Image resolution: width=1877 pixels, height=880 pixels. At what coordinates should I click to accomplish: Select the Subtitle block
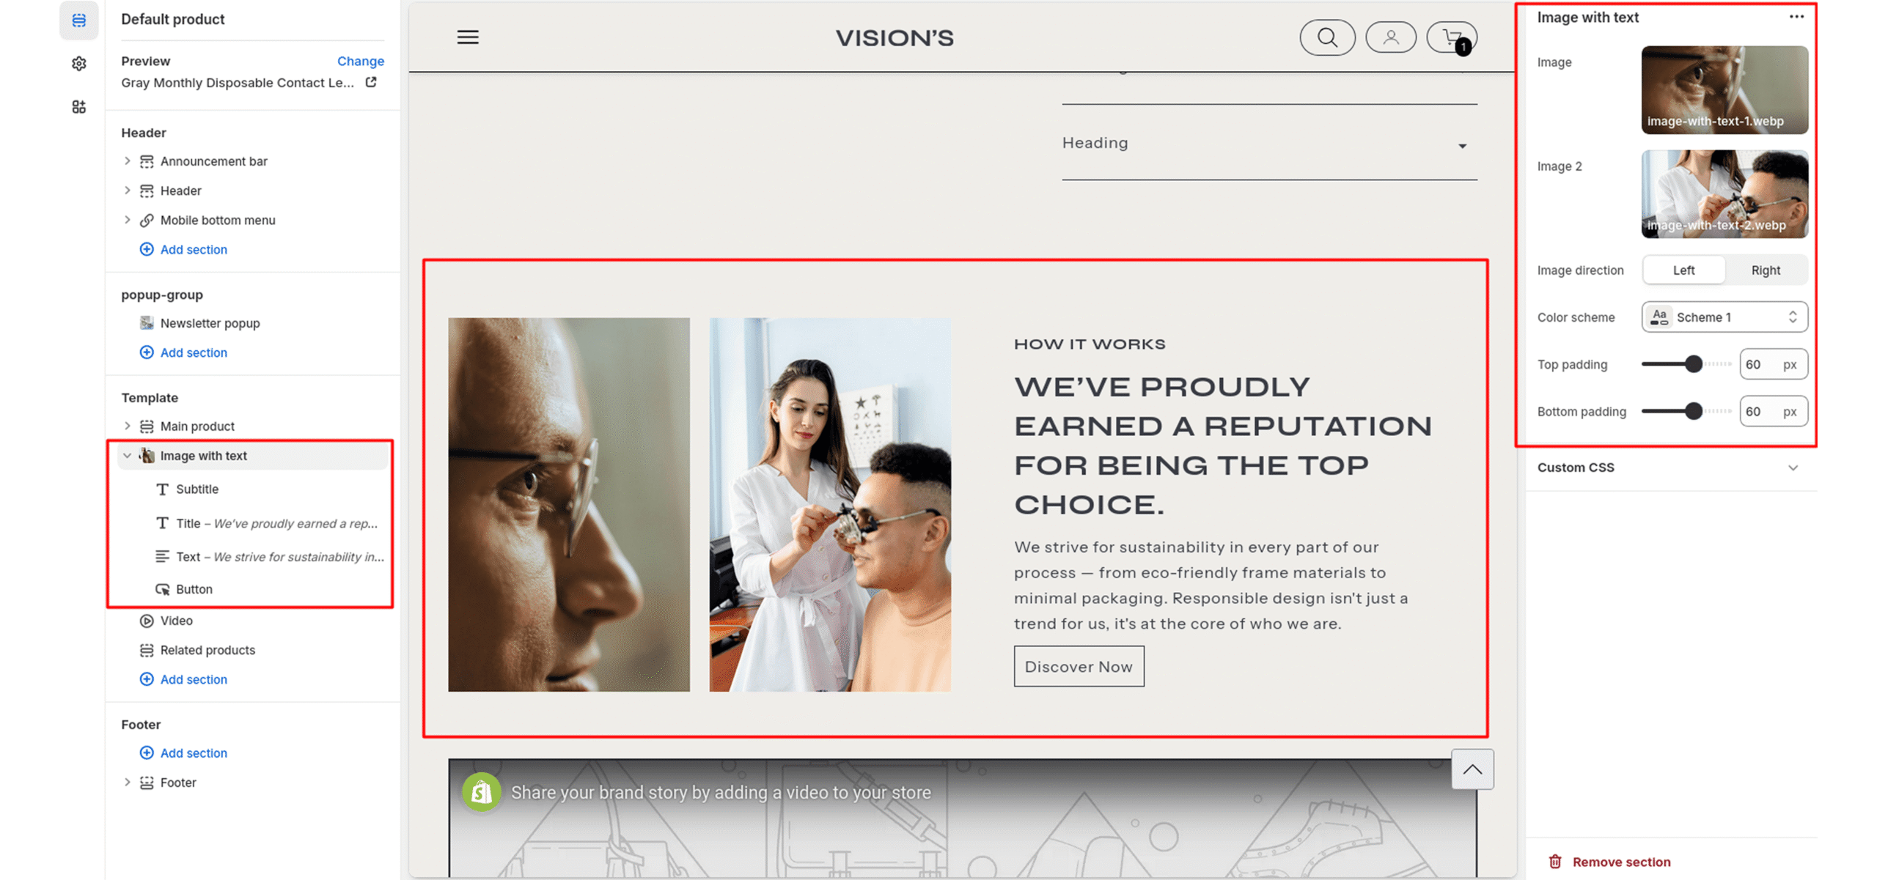coord(196,489)
